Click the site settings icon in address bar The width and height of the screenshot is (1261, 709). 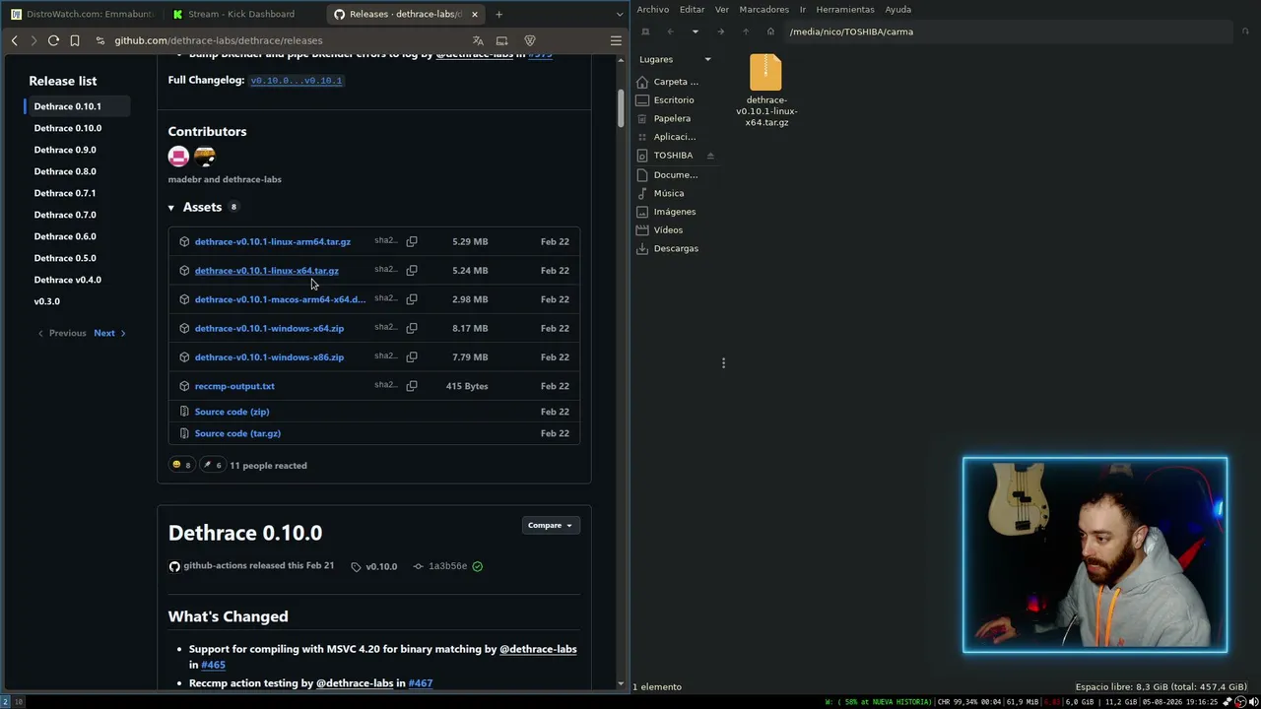(100, 40)
